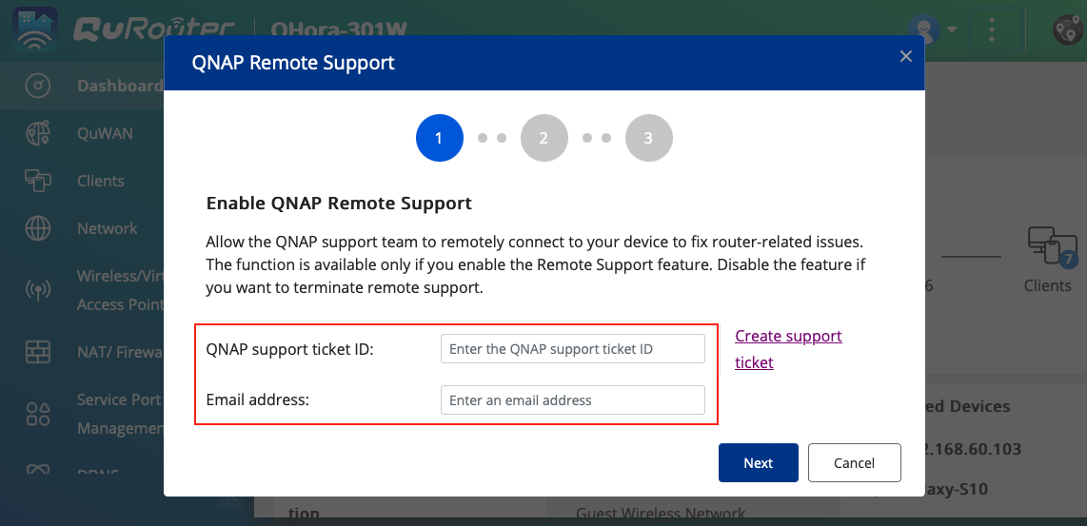
Task: Click the step 2 circle indicator
Action: [x=543, y=138]
